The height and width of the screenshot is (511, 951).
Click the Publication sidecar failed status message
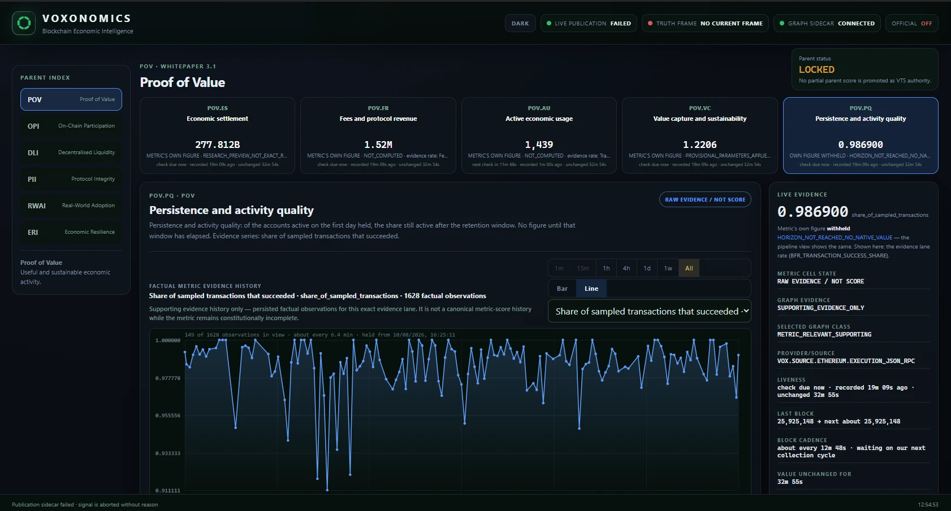(x=85, y=505)
